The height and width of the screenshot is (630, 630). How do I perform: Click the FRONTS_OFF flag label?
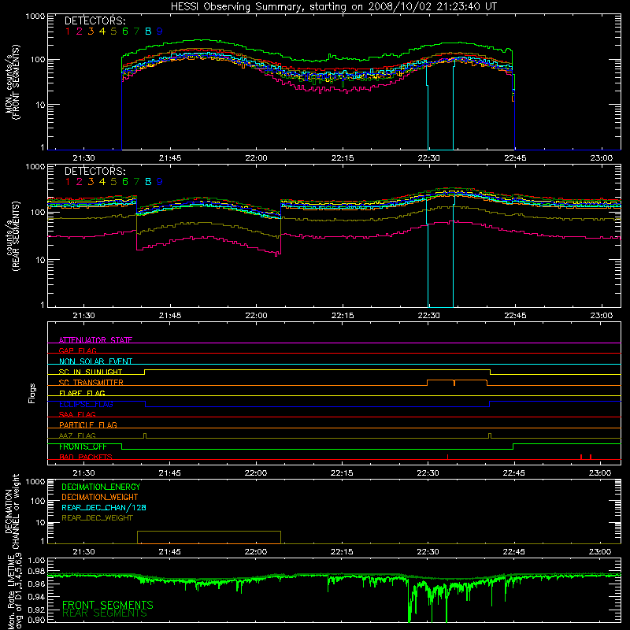coord(83,447)
